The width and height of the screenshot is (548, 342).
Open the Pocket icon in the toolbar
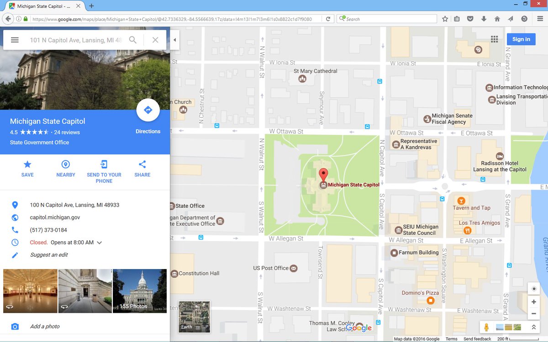click(470, 19)
